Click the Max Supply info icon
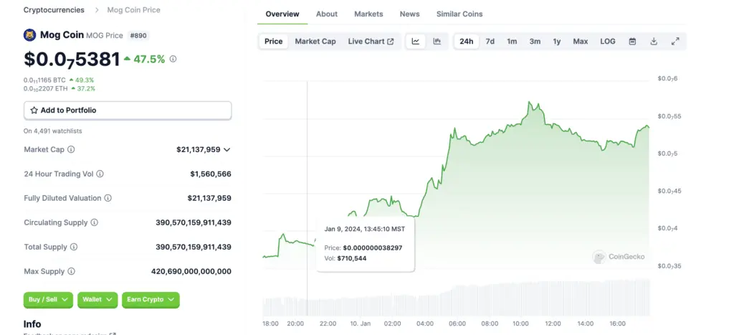The height and width of the screenshot is (335, 734). (71, 271)
